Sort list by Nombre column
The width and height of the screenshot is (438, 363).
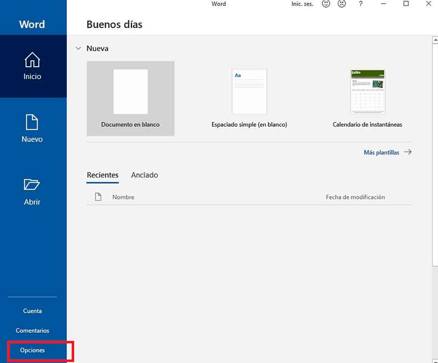123,197
